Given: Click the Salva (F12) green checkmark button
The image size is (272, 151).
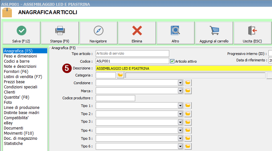Looking at the screenshot, I should pos(22,33).
